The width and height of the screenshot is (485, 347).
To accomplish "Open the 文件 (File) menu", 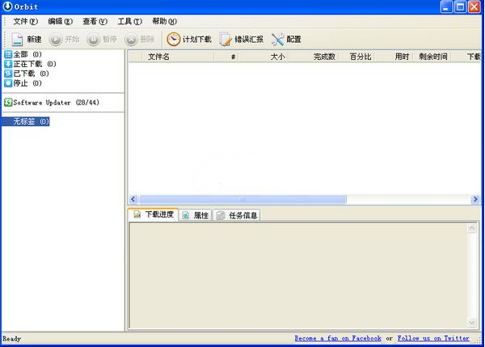I will coord(25,21).
